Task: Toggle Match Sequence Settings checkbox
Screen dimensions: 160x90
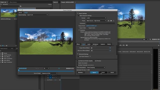Action: (x=79, y=15)
